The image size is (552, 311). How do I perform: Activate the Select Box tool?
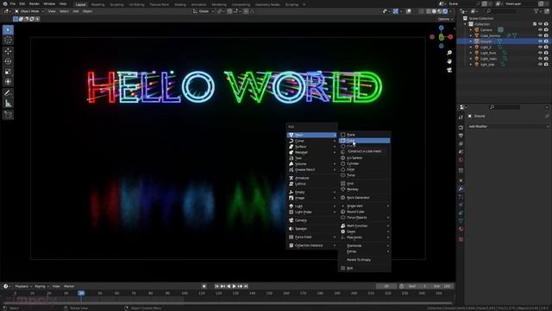(x=8, y=30)
